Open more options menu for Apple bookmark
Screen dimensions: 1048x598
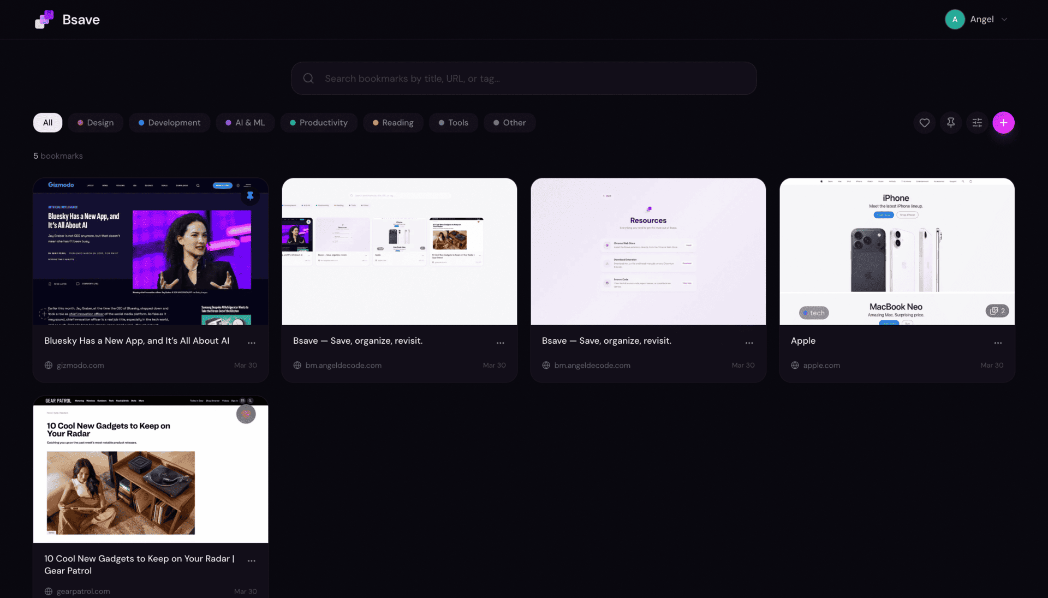[998, 343]
